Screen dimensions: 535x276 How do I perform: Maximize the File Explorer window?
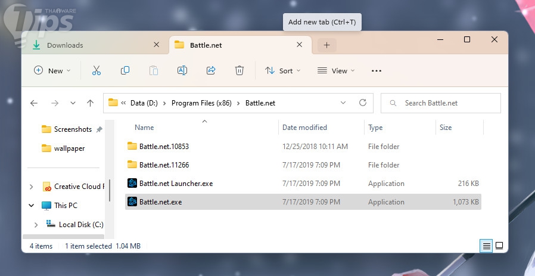click(x=467, y=39)
